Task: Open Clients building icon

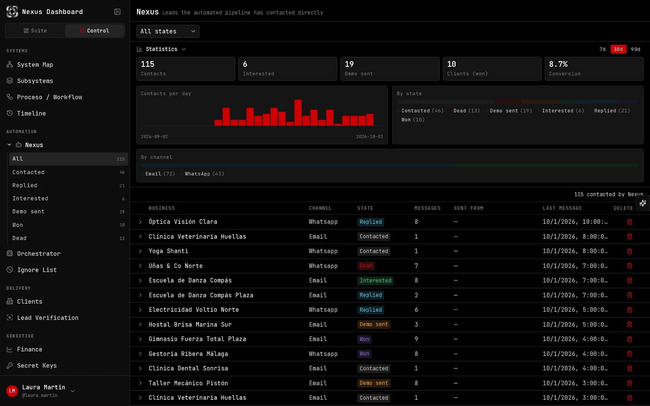Action: 10,301
